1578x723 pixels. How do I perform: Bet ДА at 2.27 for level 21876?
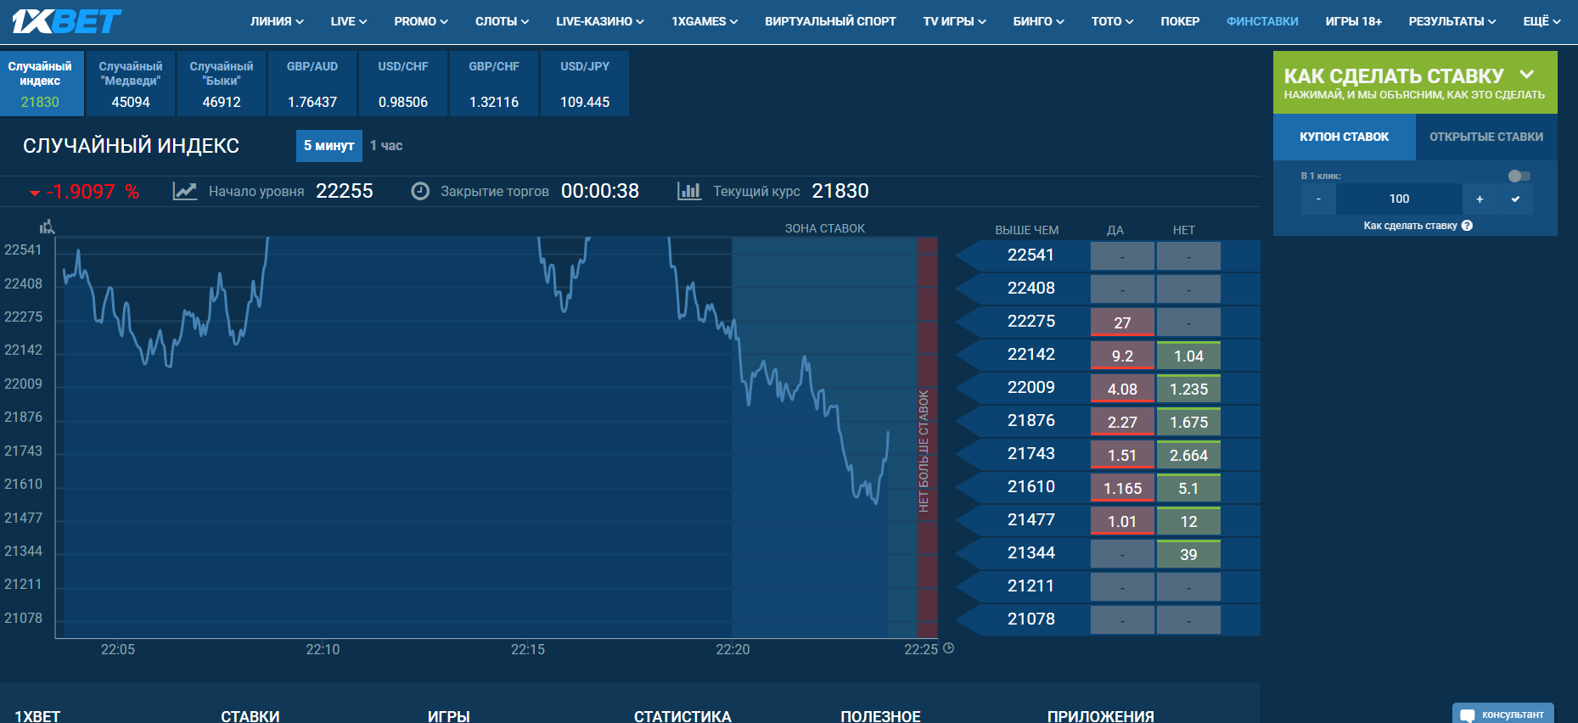click(1122, 422)
